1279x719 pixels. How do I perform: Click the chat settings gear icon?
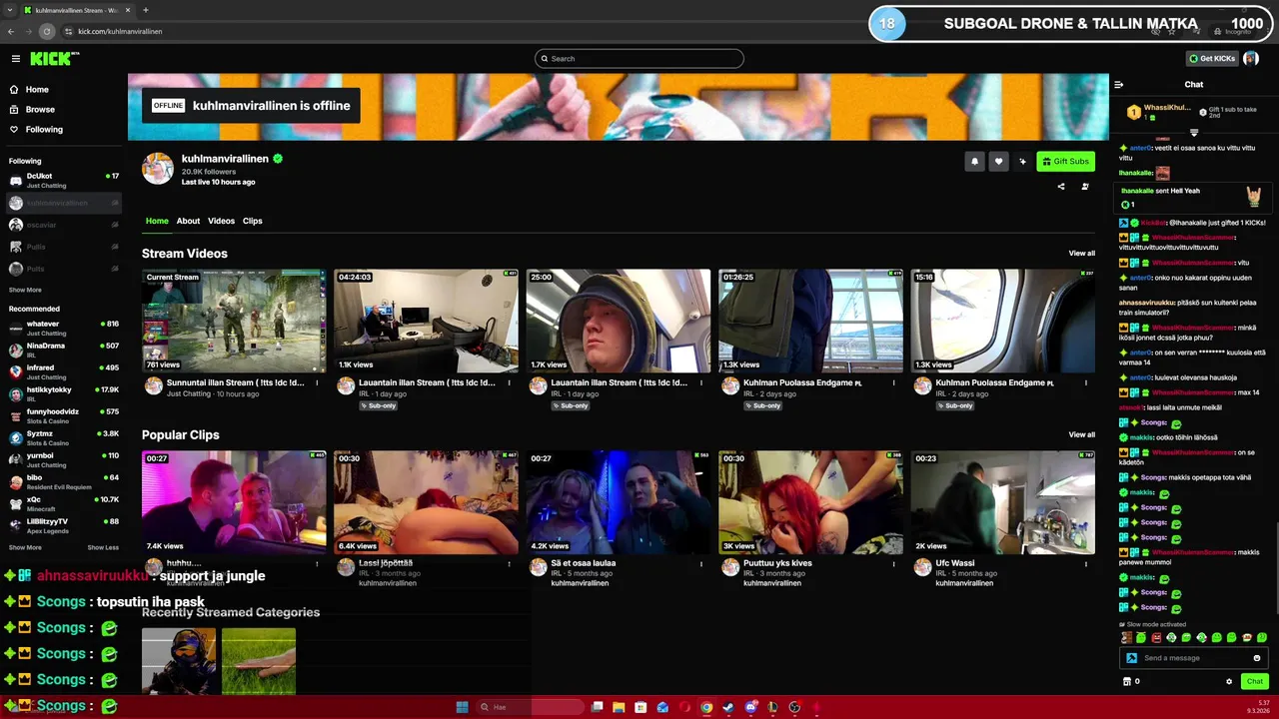coord(1229,681)
